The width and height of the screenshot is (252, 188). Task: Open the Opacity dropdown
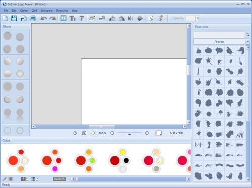coord(197,18)
